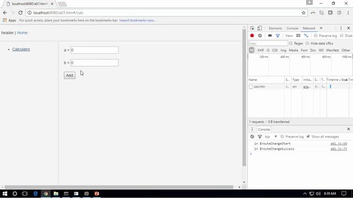Reload the page with refresh icon

pyautogui.click(x=20, y=13)
